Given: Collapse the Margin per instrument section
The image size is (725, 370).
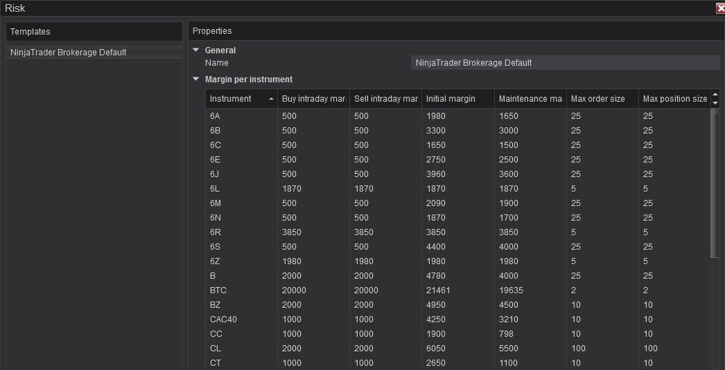Looking at the screenshot, I should [x=196, y=79].
